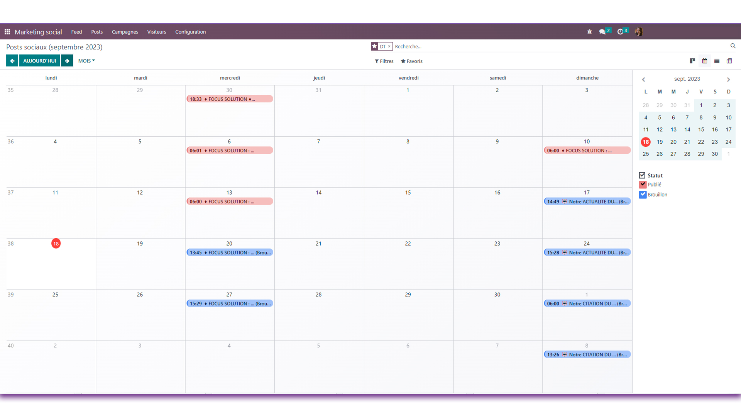This screenshot has width=741, height=417.
Task: Go to previous month with left arrow button
Action: click(12, 61)
